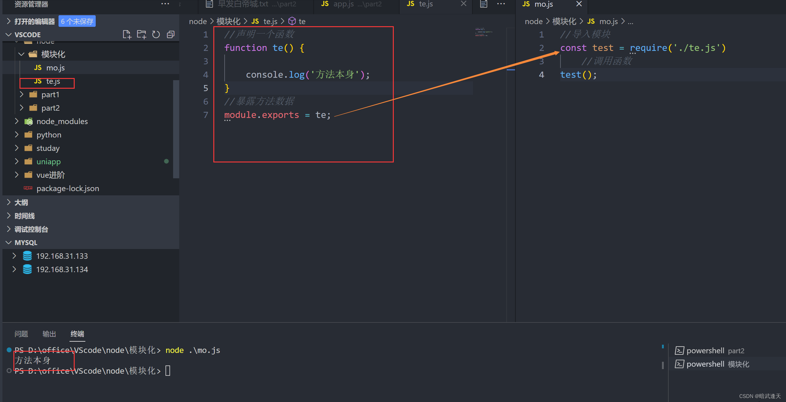Image resolution: width=786 pixels, height=402 pixels.
Task: Expand the 打开的编辑器 section
Action: (x=9, y=21)
